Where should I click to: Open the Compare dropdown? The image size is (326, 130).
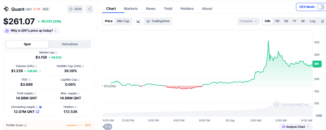click(249, 21)
